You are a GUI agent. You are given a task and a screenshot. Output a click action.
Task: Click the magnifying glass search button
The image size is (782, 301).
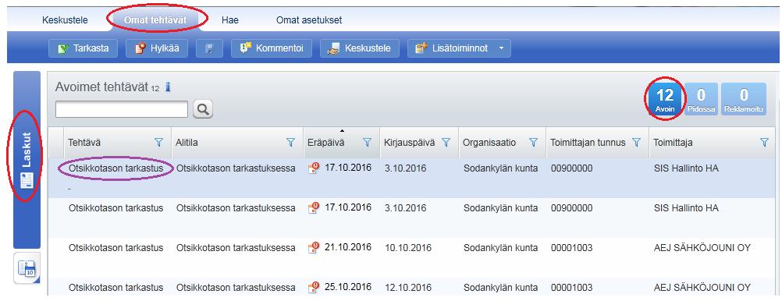tap(202, 109)
